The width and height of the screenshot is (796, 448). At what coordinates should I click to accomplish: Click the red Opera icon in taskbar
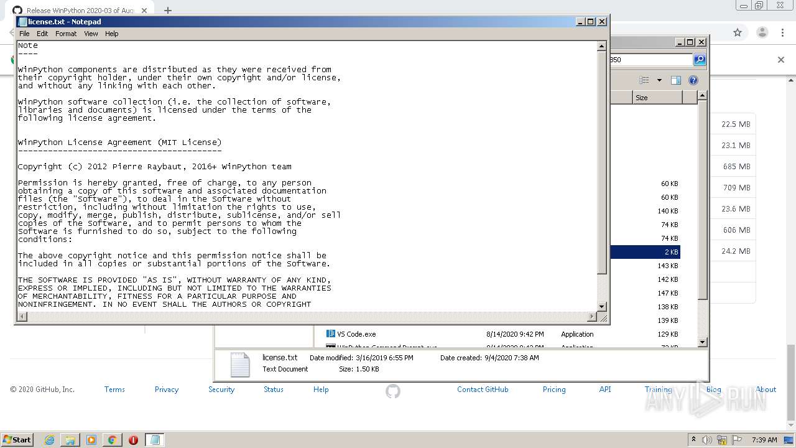coord(133,440)
